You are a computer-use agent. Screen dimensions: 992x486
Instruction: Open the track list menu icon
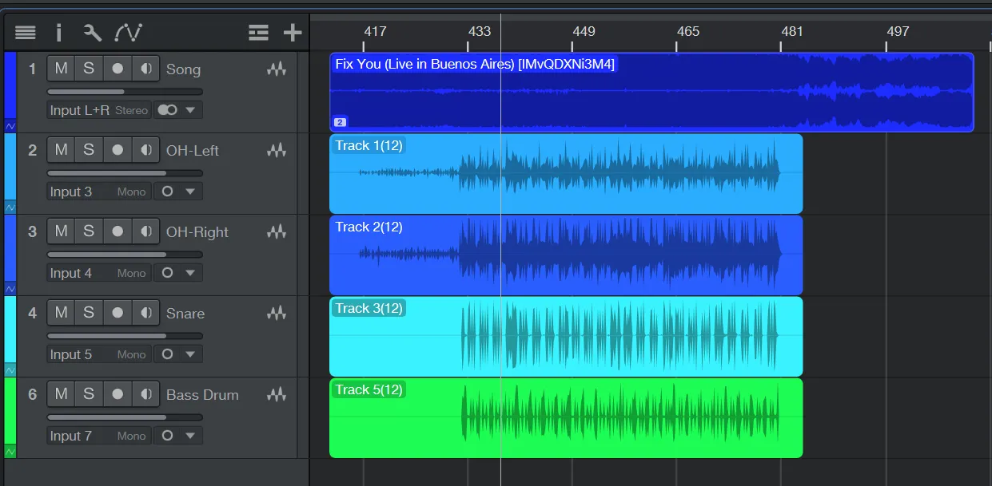coord(26,33)
